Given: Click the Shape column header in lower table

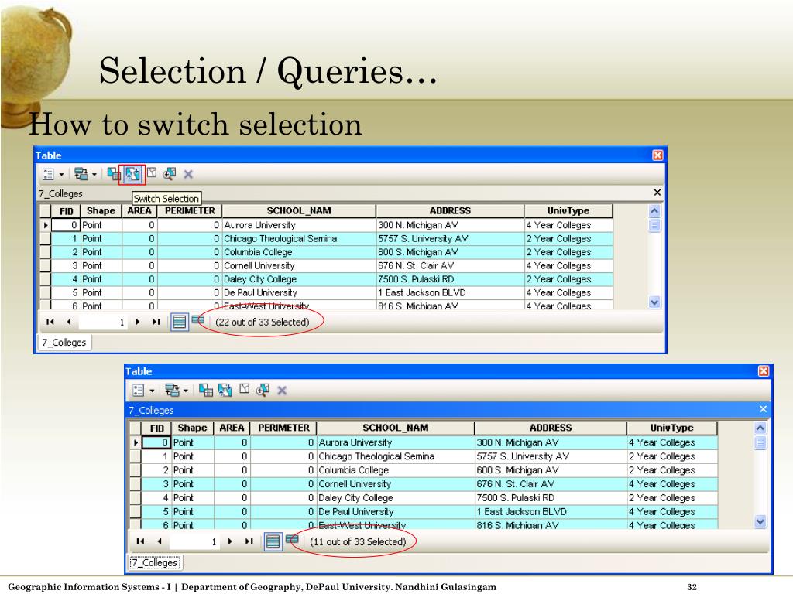Looking at the screenshot, I should tap(192, 428).
